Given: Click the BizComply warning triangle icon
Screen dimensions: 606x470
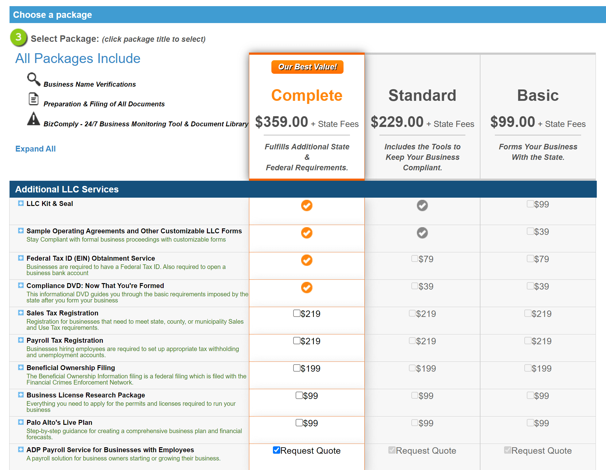Looking at the screenshot, I should [x=33, y=119].
